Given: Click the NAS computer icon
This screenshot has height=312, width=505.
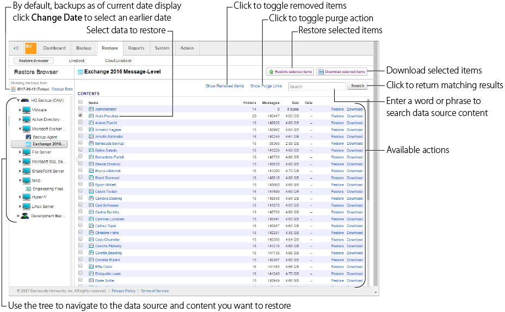Looking at the screenshot, I should tap(27, 180).
